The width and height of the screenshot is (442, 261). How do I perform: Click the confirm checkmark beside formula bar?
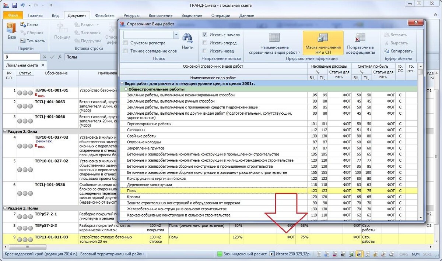click(52, 57)
